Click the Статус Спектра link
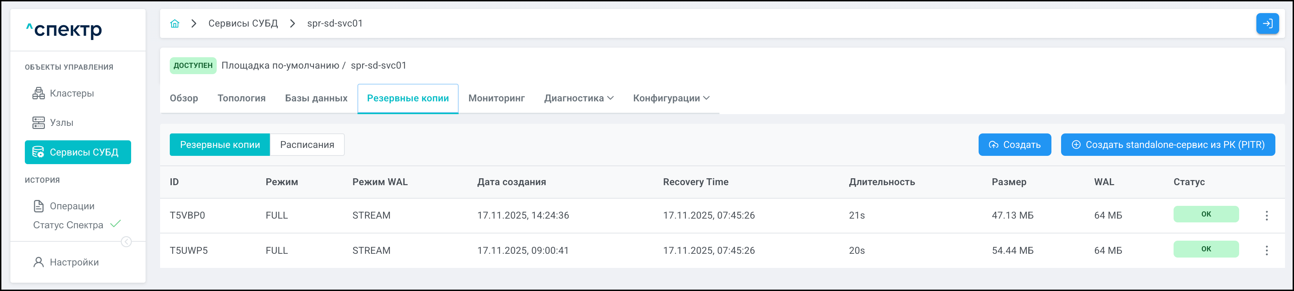This screenshot has width=1294, height=291. (68, 225)
